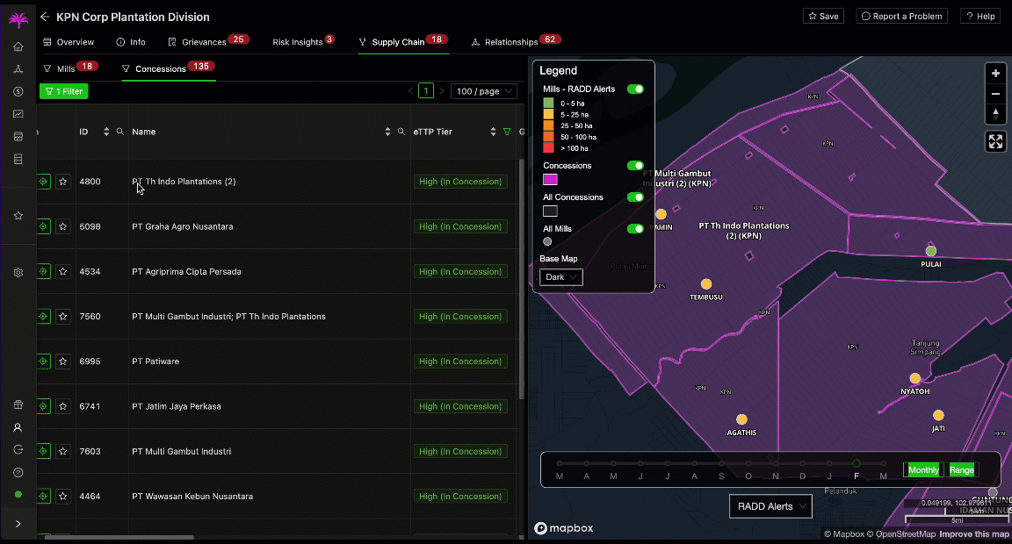Select October on the timeline
This screenshot has height=544, width=1012.
point(748,463)
